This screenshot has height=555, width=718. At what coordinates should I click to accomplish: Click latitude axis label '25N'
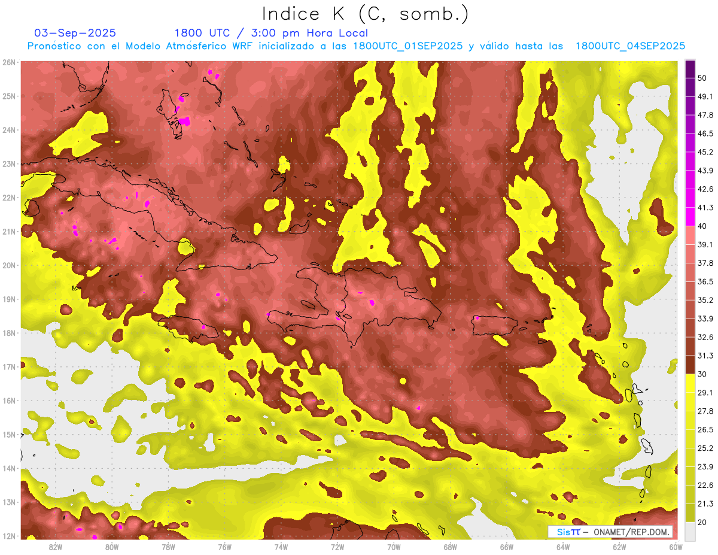(x=8, y=96)
